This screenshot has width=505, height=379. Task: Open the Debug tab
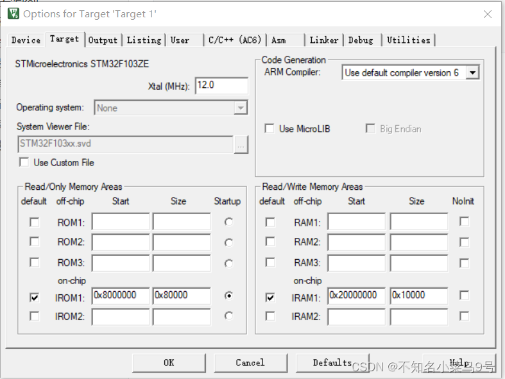click(363, 40)
